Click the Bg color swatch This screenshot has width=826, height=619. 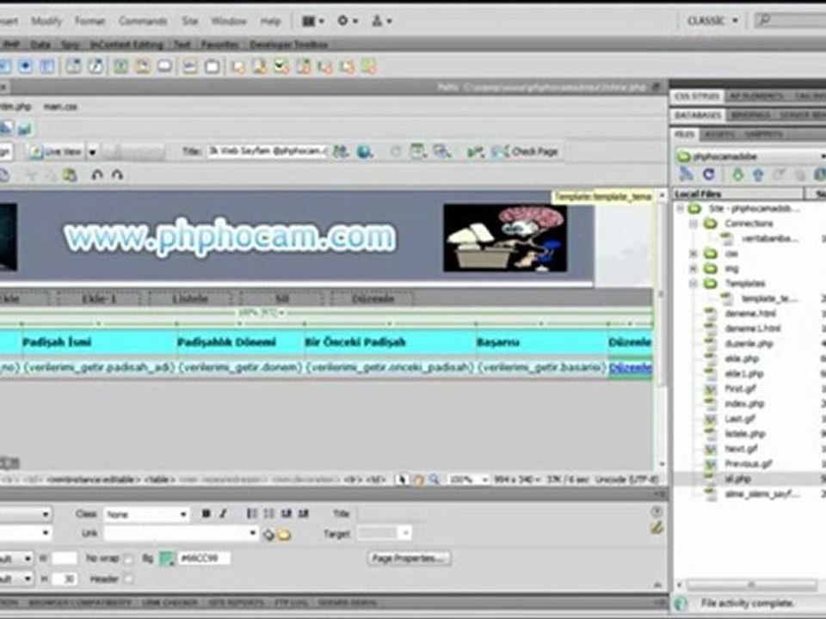(x=166, y=559)
